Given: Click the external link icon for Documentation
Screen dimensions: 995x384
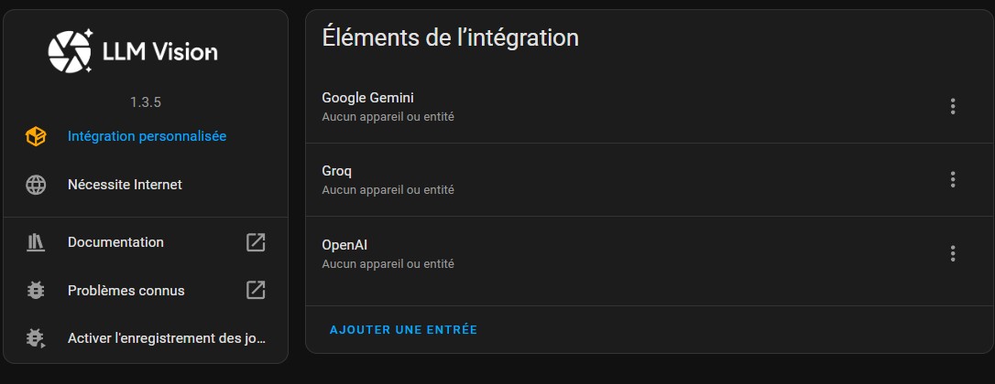Looking at the screenshot, I should pyautogui.click(x=256, y=242).
